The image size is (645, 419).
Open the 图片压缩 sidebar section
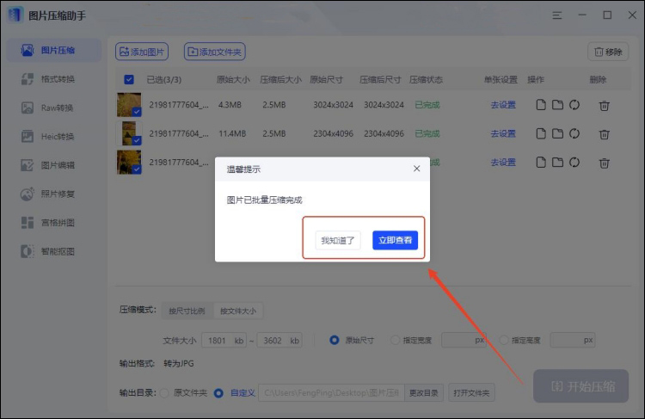pos(54,50)
